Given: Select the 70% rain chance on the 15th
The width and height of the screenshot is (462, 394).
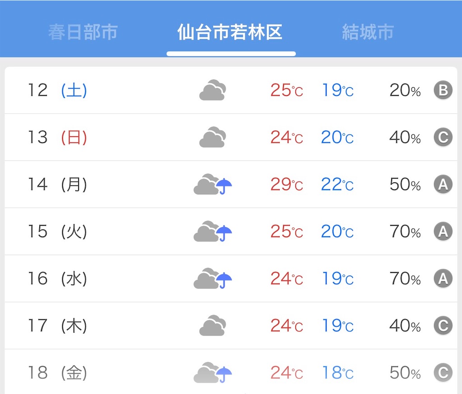Looking at the screenshot, I should pos(405,231).
